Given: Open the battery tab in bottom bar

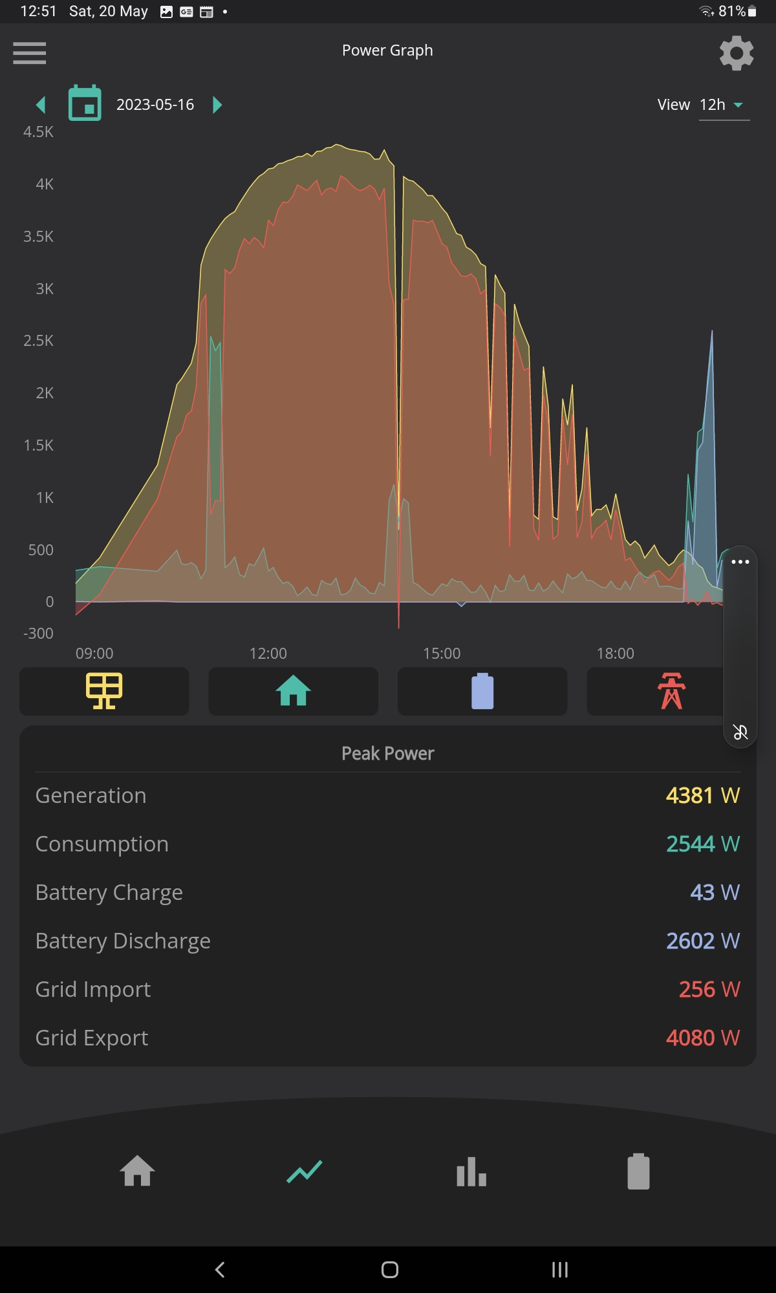Looking at the screenshot, I should click(638, 1171).
